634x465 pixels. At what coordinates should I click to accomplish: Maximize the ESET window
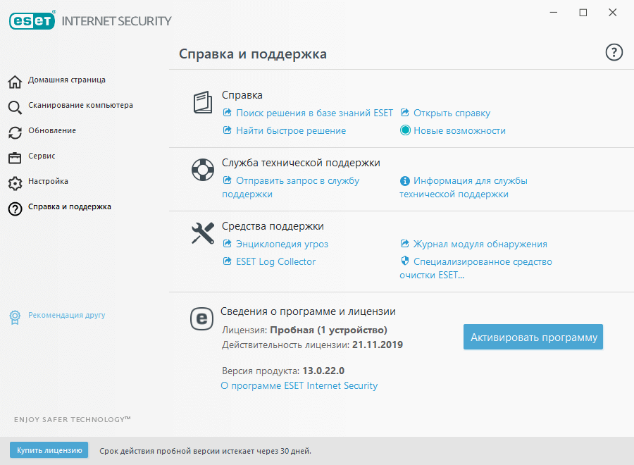[x=583, y=13]
